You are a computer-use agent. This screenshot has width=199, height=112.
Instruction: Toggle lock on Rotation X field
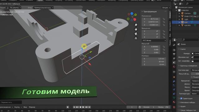pos(164,31)
